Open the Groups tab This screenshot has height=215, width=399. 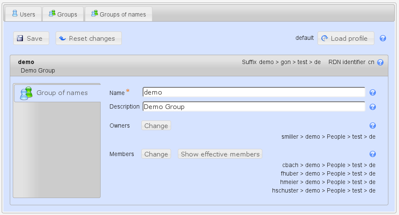click(63, 14)
